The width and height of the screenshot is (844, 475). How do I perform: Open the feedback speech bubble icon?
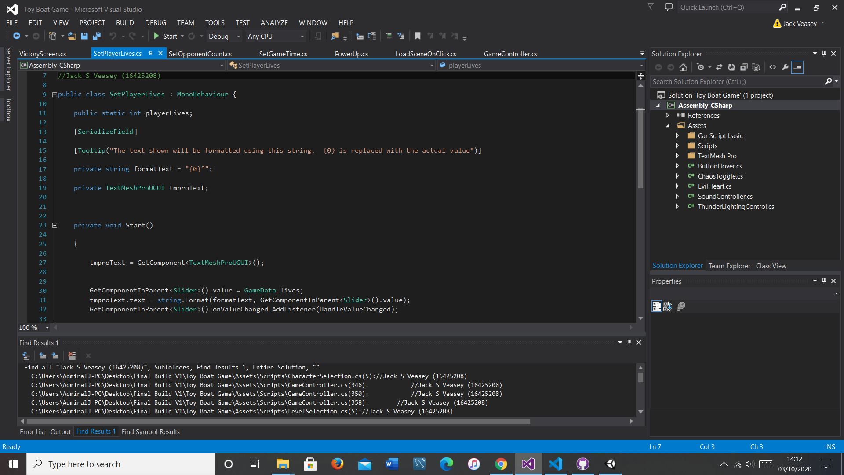tap(669, 7)
